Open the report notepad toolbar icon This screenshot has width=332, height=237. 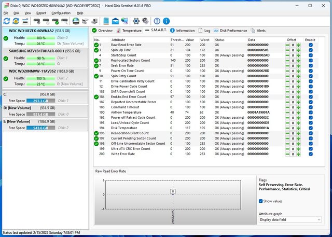pyautogui.click(x=106, y=21)
